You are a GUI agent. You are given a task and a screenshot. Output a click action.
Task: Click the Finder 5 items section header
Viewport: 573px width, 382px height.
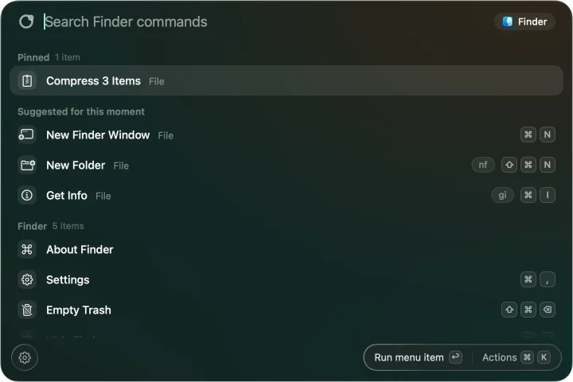50,226
